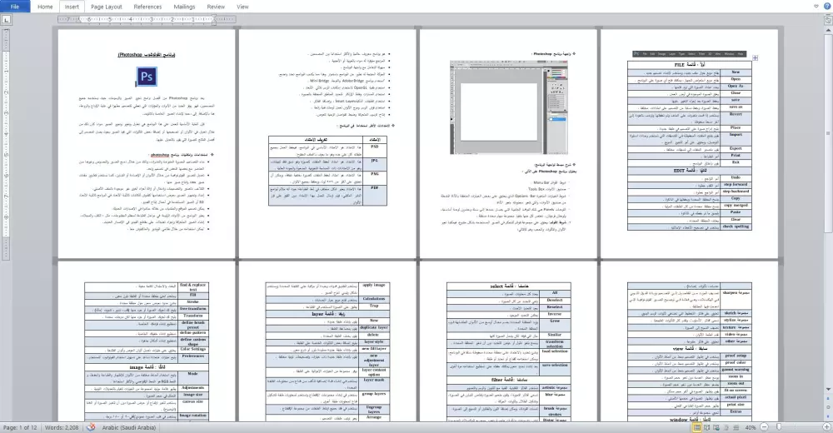The image size is (833, 433).
Task: Click the 'apply image' cell on page six
Action: click(375, 289)
